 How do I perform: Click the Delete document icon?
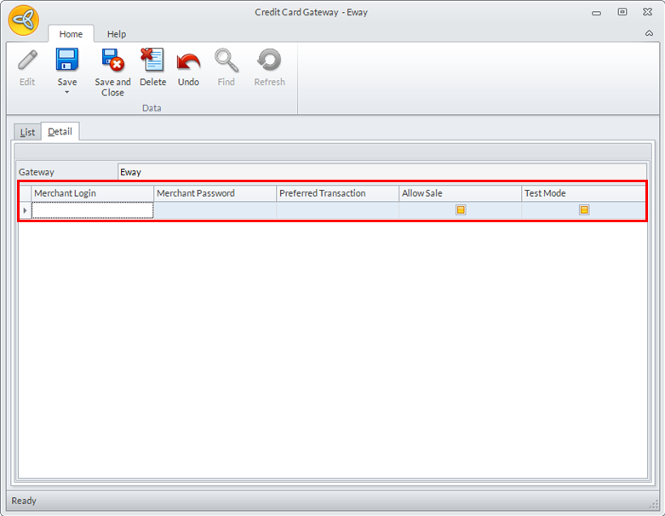point(152,60)
